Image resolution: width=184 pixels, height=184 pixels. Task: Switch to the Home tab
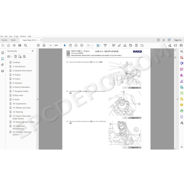[4, 40]
